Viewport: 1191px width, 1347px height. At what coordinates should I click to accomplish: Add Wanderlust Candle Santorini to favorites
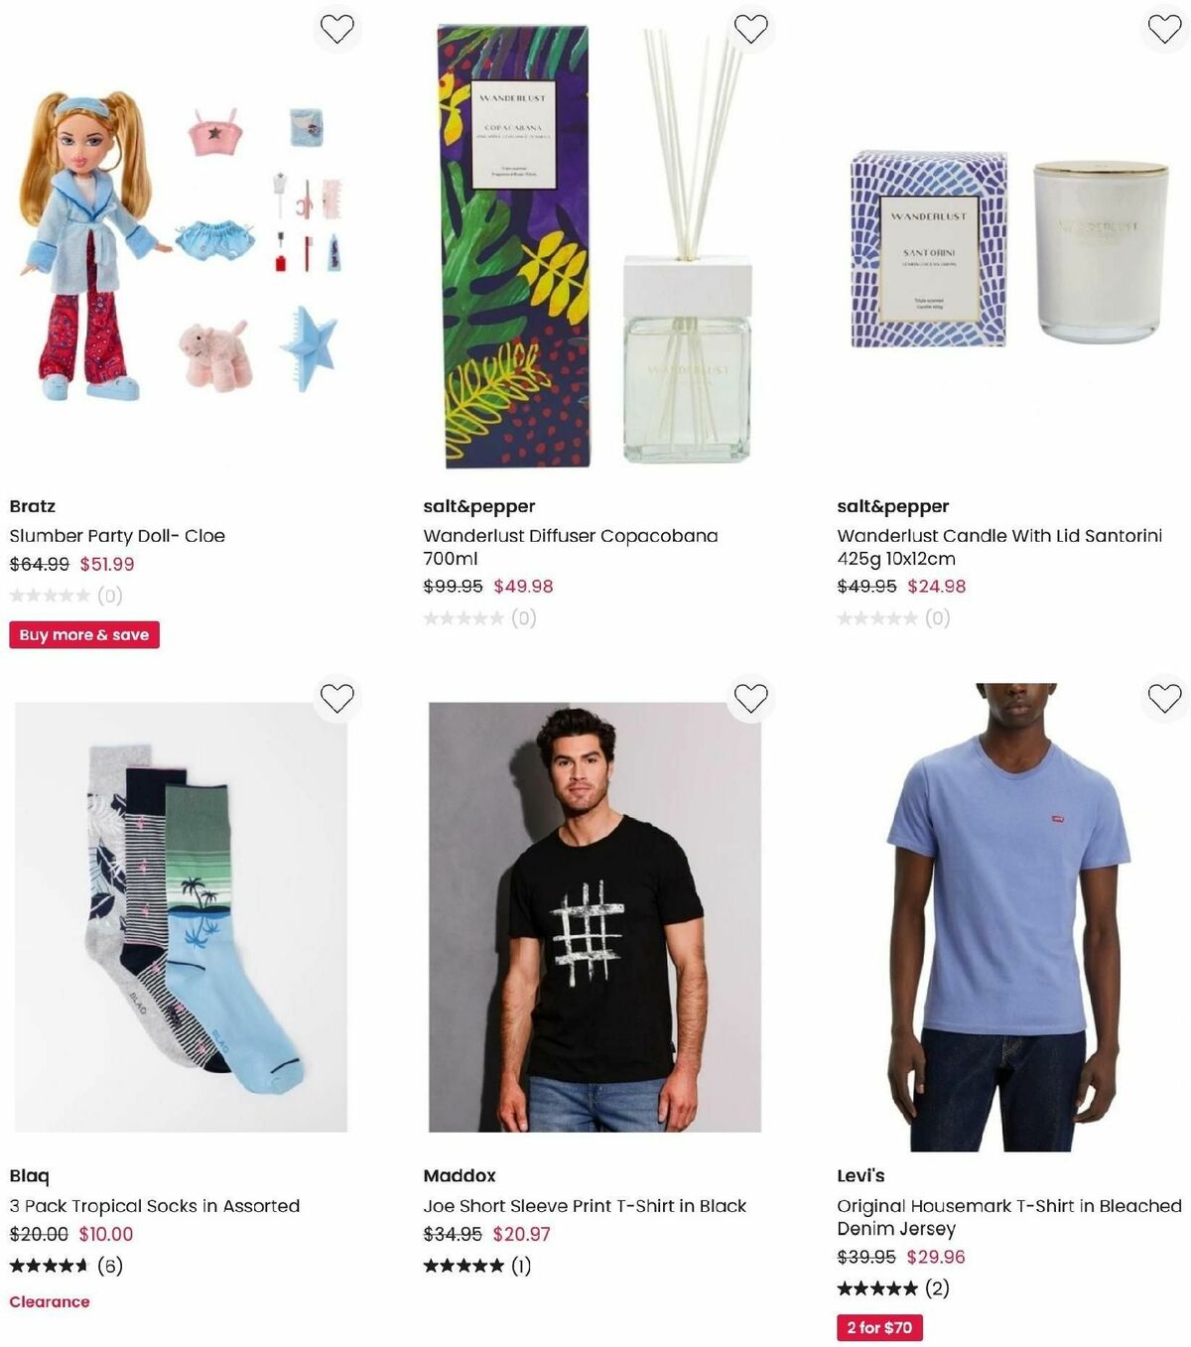pos(1163,29)
